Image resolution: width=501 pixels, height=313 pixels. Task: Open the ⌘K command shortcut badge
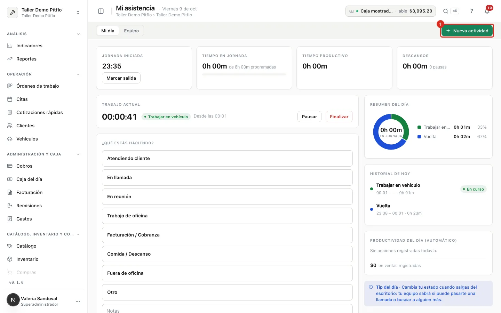(x=455, y=11)
